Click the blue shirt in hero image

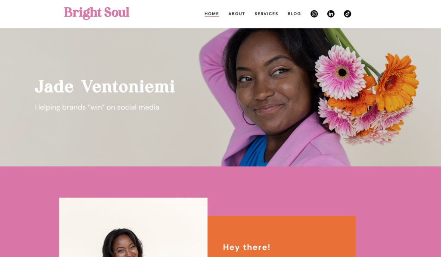click(x=253, y=152)
